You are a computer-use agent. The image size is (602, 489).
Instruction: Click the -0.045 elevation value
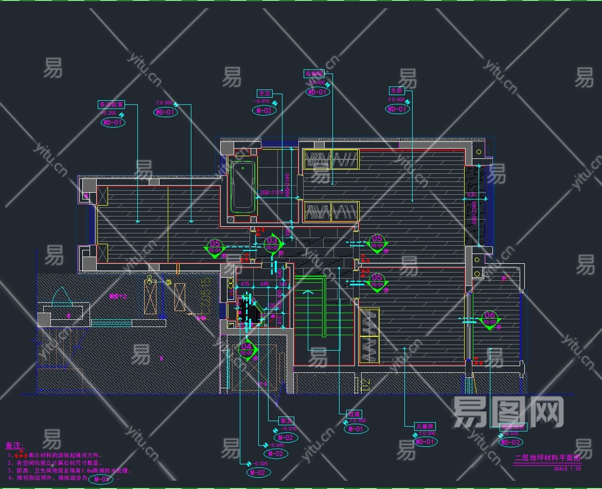pos(276,445)
